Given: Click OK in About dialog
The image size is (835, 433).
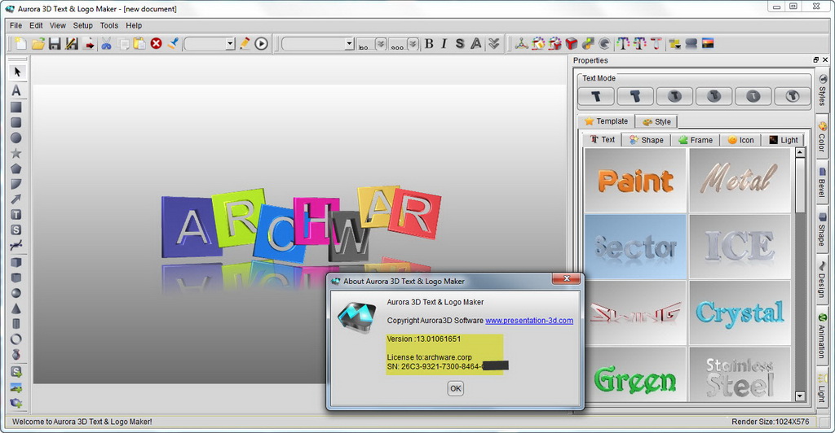Looking at the screenshot, I should point(455,388).
